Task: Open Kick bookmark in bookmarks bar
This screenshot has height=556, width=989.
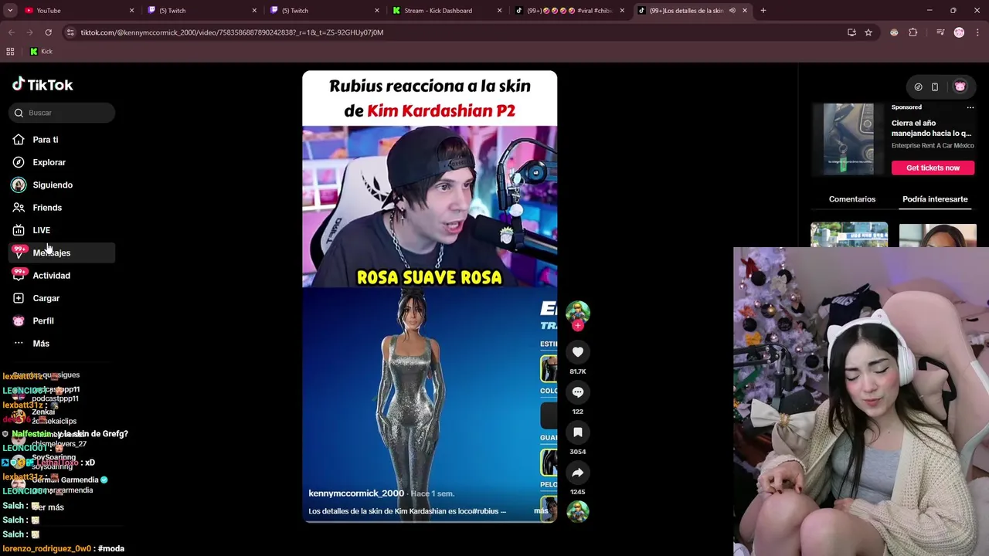Action: 41,52
